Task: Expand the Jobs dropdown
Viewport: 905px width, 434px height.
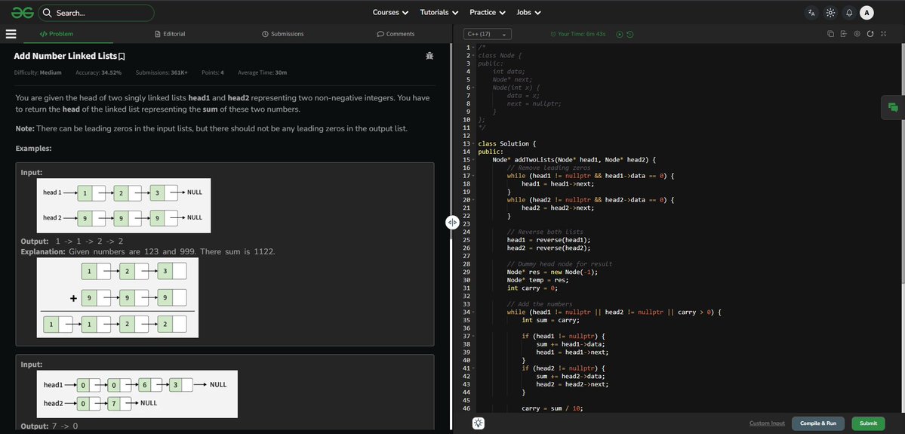Action: point(528,12)
